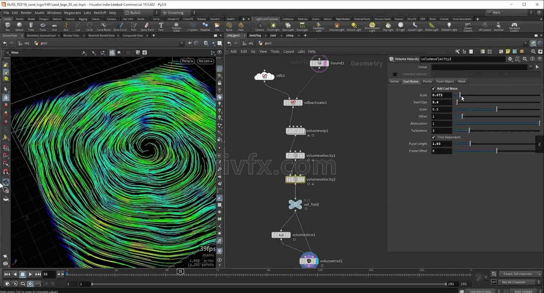This screenshot has height=293, width=544.
Task: Select the Torus shelf tool
Action: [x=43, y=27]
